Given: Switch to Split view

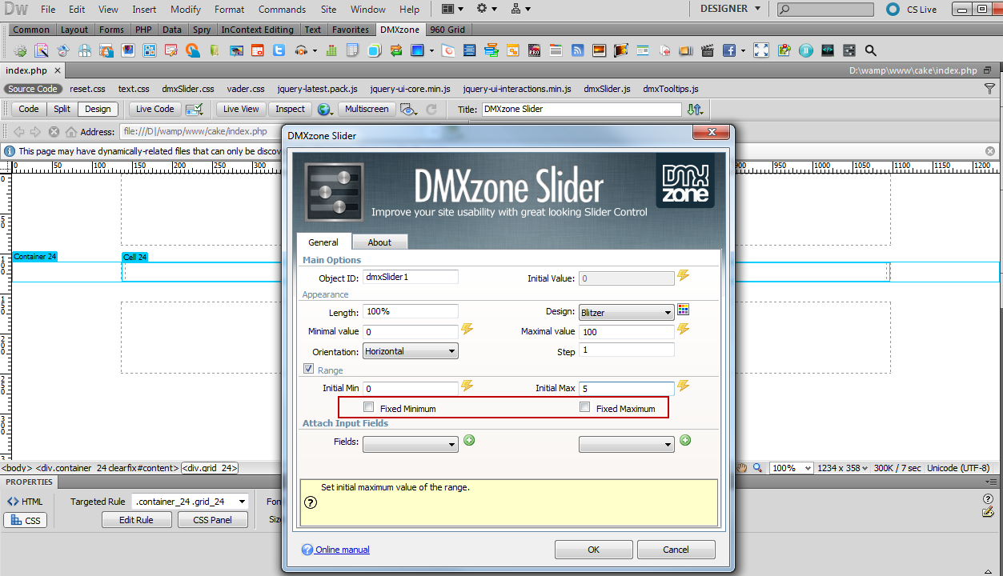Looking at the screenshot, I should pos(62,109).
